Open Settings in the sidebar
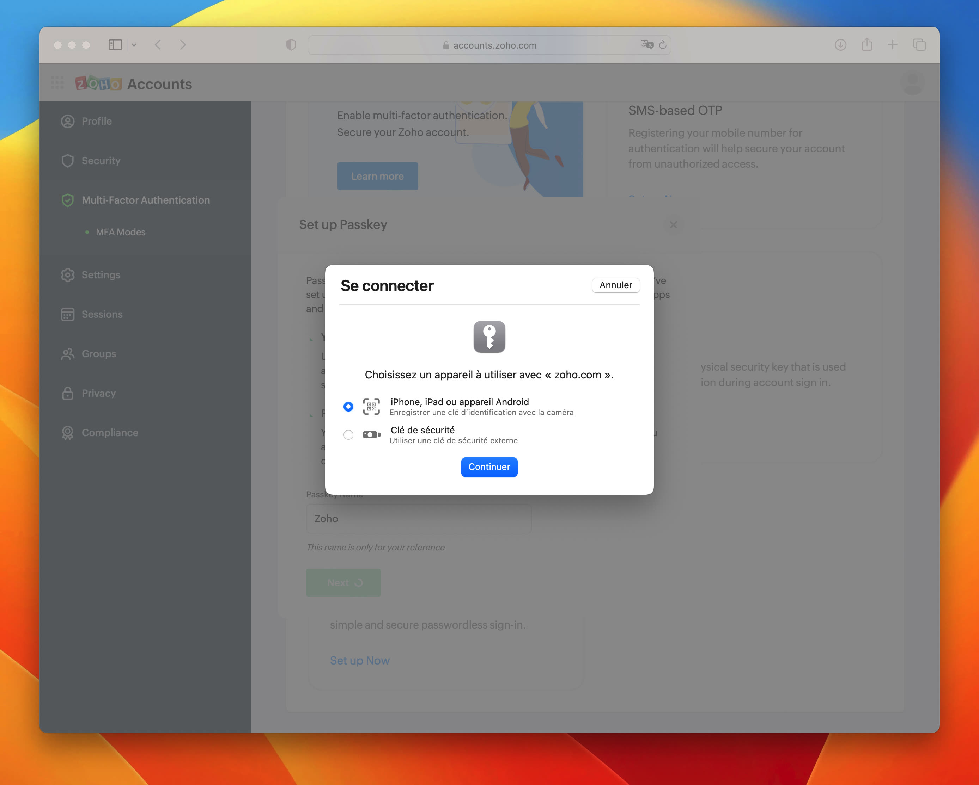The image size is (979, 785). 145,275
